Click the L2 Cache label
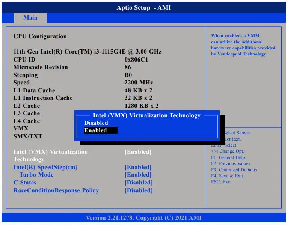The image size is (288, 225). point(27,106)
